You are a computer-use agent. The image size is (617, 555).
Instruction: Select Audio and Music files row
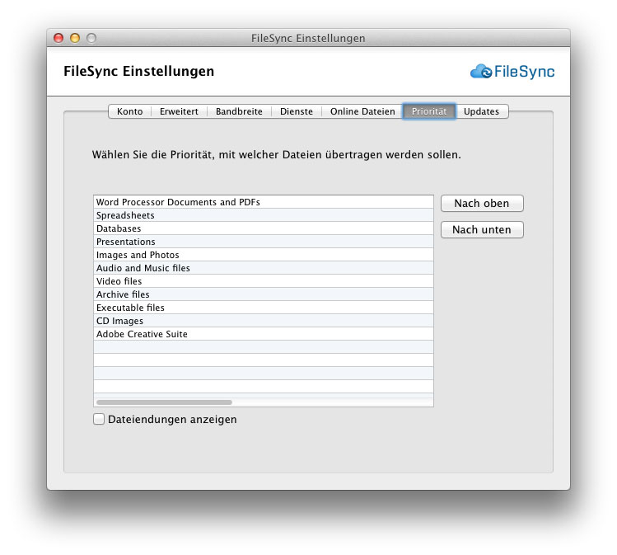click(x=264, y=268)
